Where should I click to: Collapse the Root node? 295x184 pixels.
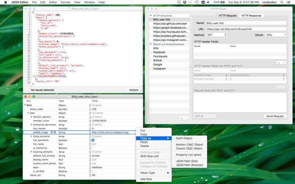25,105
